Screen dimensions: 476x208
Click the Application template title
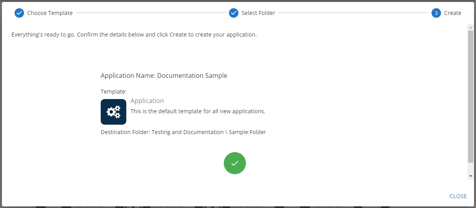tap(147, 101)
